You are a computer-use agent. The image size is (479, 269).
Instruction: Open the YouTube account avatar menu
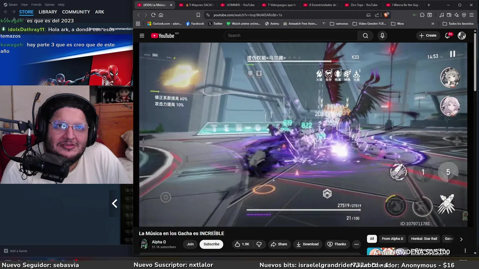click(x=462, y=35)
